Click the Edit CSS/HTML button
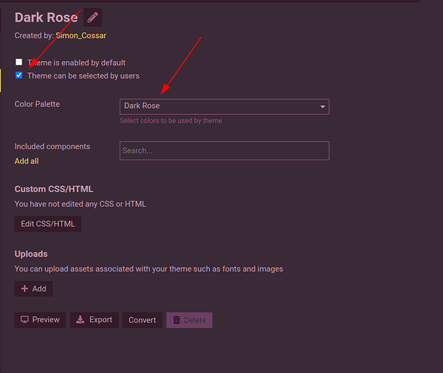443x373 pixels. click(x=48, y=224)
